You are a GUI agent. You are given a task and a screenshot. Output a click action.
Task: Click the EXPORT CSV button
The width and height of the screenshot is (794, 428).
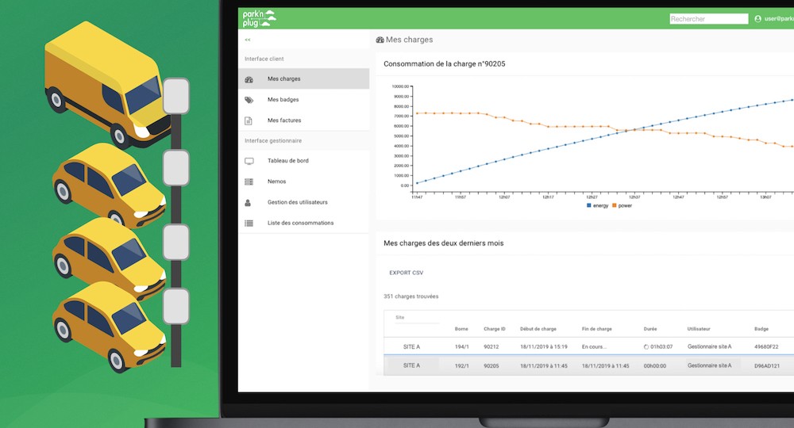(x=406, y=273)
